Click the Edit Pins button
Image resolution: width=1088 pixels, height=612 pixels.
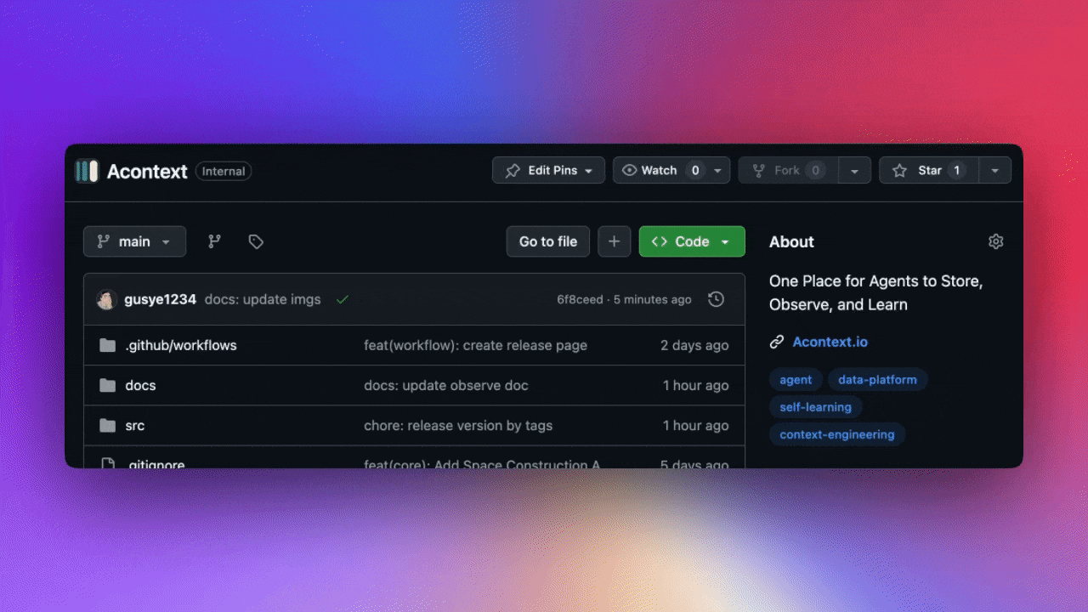548,170
